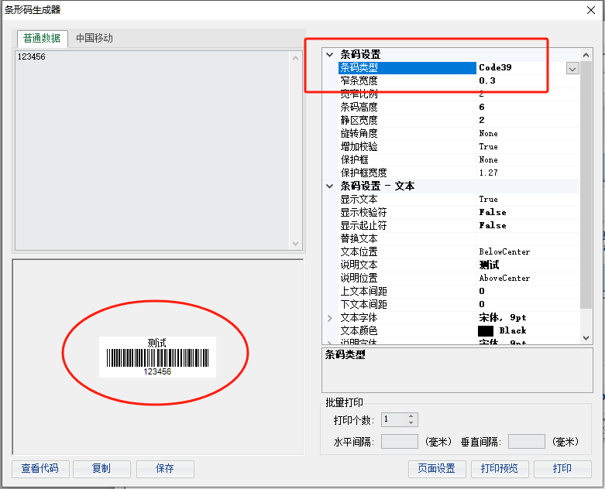The image size is (605, 489).
Task: Click the 文本位置 value BelowCenter
Action: coord(504,251)
